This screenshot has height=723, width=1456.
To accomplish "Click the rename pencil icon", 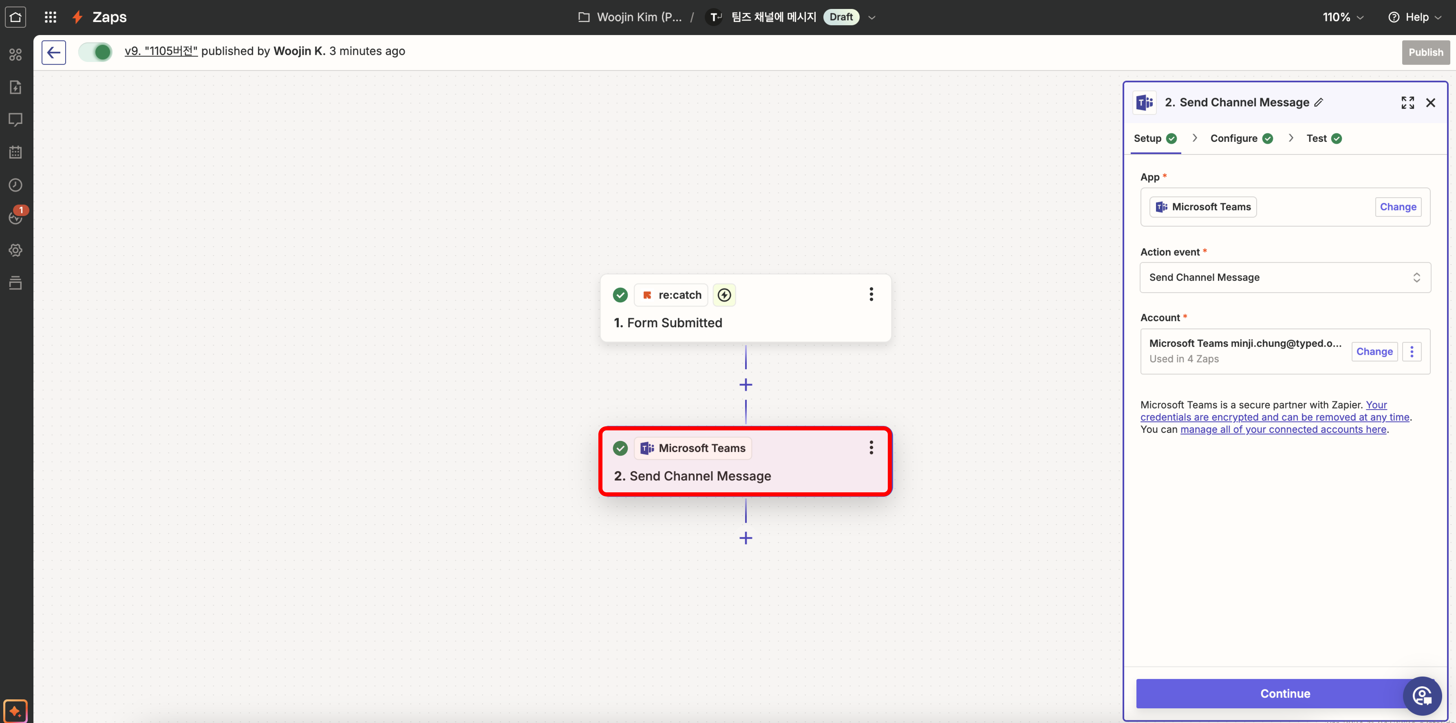I will tap(1319, 102).
